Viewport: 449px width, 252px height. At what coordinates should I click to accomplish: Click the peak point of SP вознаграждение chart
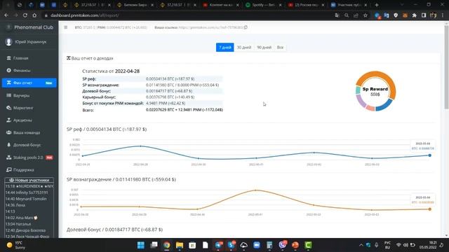click(255, 190)
